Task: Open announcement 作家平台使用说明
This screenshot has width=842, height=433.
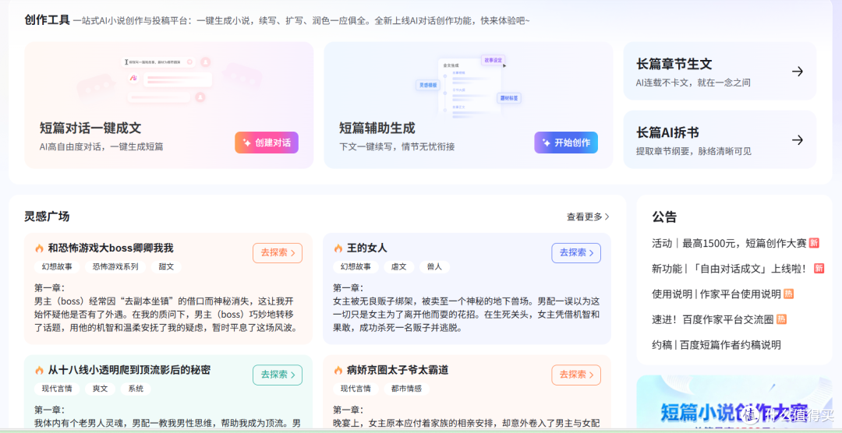Action: pos(716,294)
